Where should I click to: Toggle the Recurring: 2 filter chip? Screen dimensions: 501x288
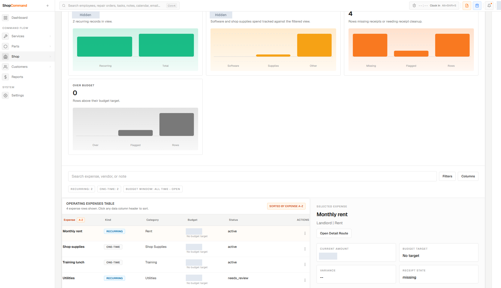(x=82, y=189)
